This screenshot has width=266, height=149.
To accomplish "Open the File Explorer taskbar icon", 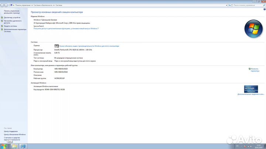I will 14,146.
